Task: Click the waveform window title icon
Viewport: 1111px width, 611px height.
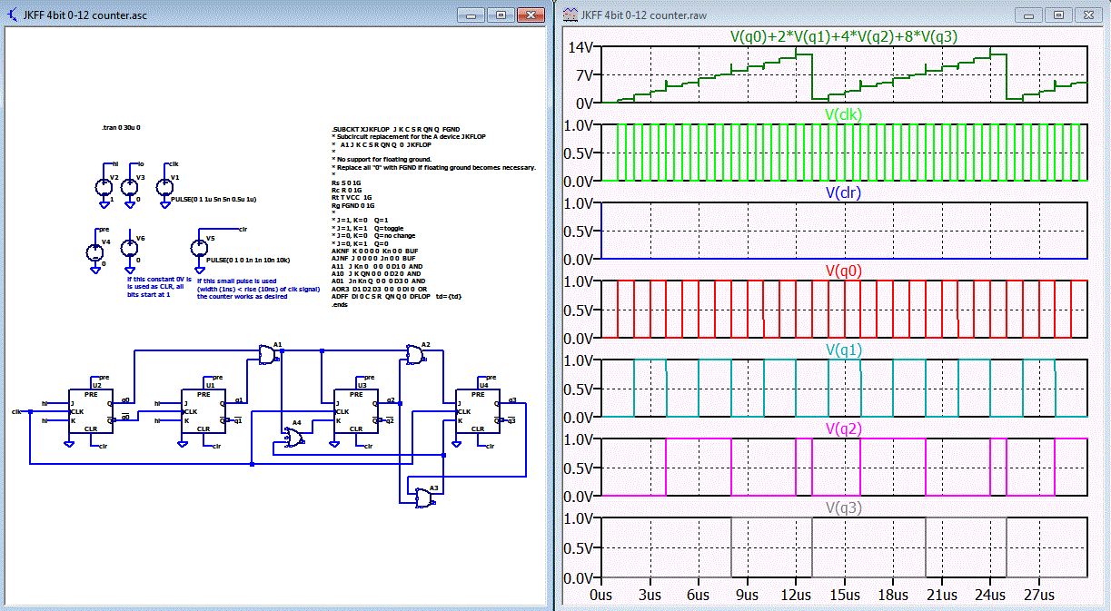Action: coord(570,15)
